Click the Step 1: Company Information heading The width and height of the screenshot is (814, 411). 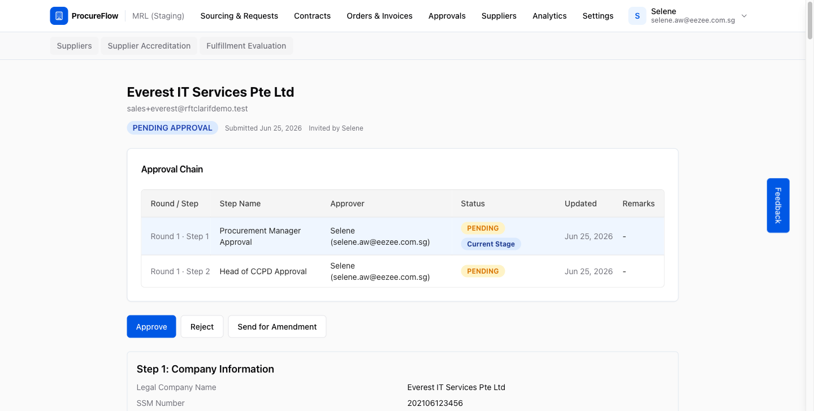[x=205, y=369]
